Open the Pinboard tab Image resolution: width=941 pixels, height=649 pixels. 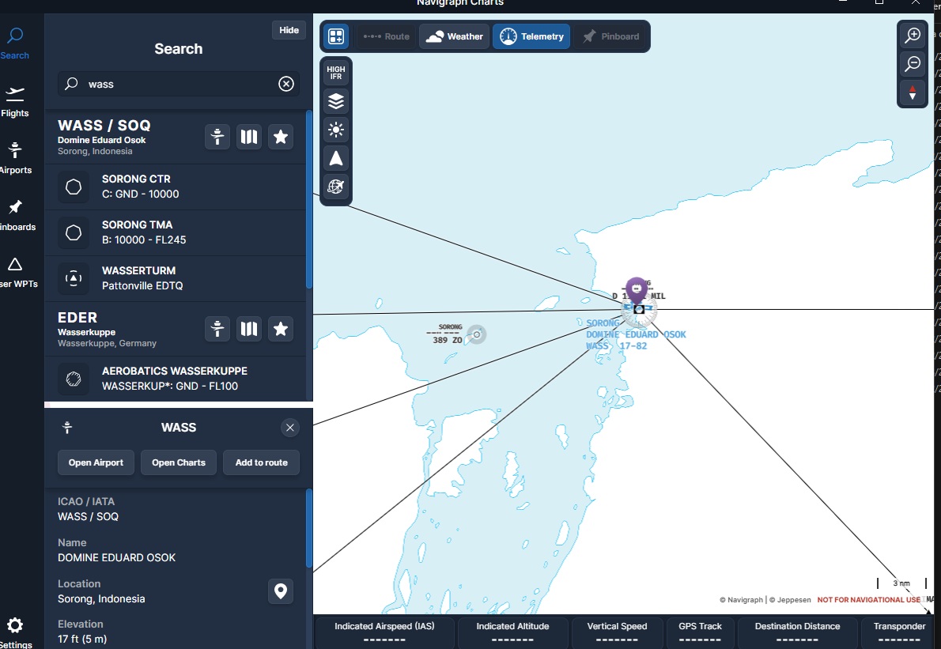[x=611, y=36]
